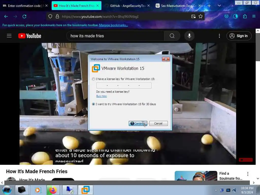Click horizontal scrollbar right arrow
Viewport: 260px width, 195px height.
click(254, 183)
